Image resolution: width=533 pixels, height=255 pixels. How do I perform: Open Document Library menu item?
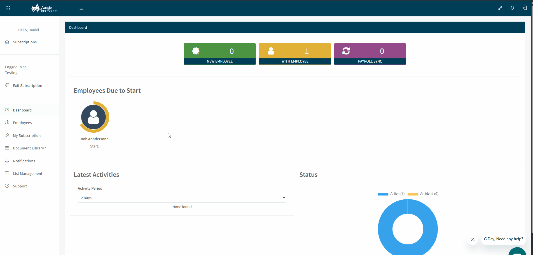[30, 148]
